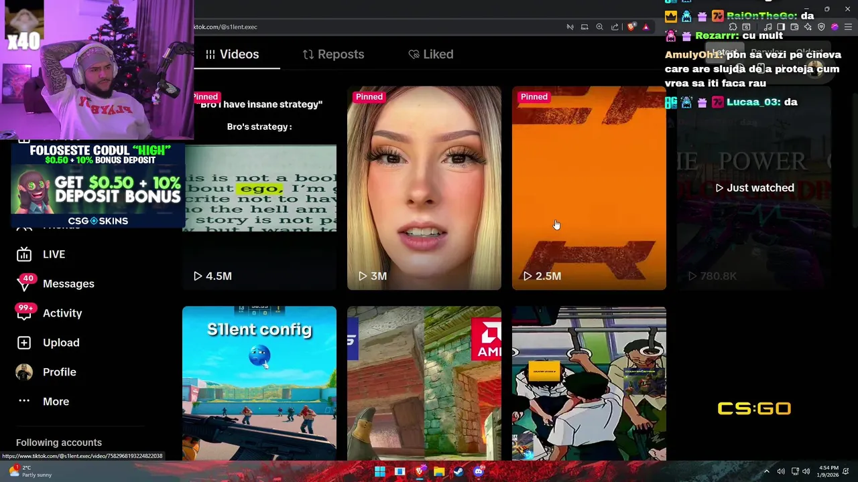The height and width of the screenshot is (482, 858).
Task: Open the AMD map gameplay video thumbnail
Action: coord(424,384)
